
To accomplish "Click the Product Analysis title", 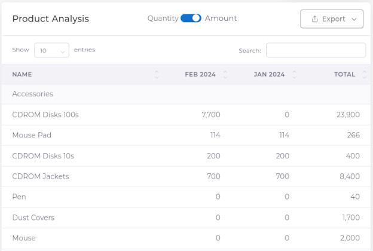I will (50, 19).
